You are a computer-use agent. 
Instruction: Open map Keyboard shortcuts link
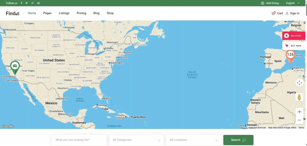[x=257, y=128]
